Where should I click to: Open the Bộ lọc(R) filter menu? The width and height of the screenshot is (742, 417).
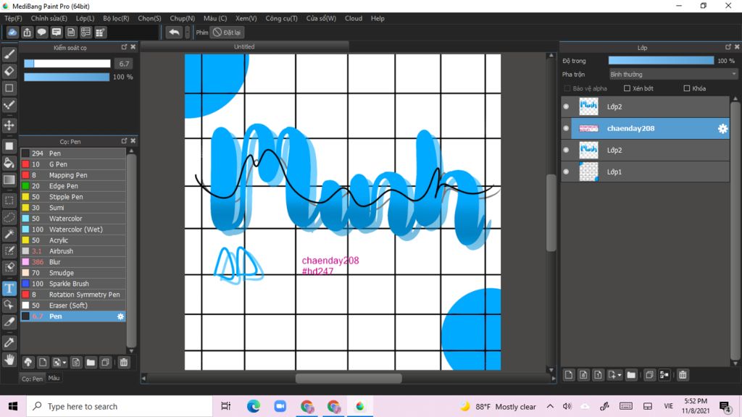(x=116, y=18)
